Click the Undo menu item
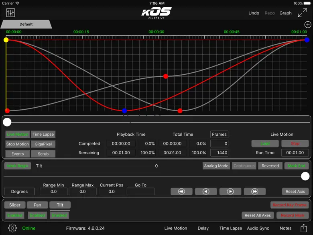Viewport: 313px width, 235px height. tap(254, 13)
